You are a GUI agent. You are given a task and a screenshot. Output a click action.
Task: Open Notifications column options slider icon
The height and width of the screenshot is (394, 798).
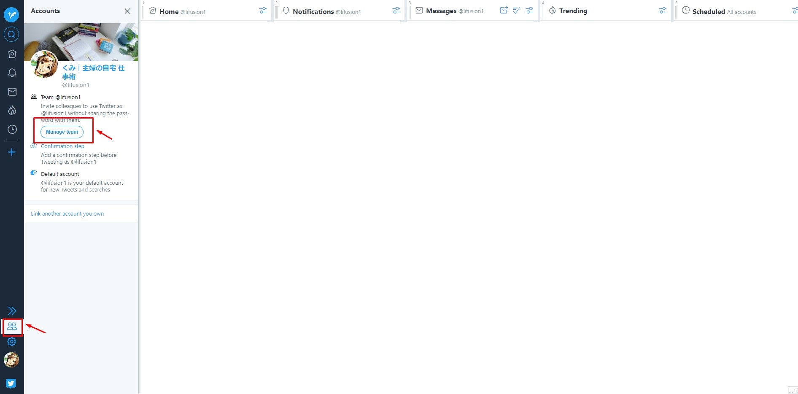pyautogui.click(x=396, y=11)
